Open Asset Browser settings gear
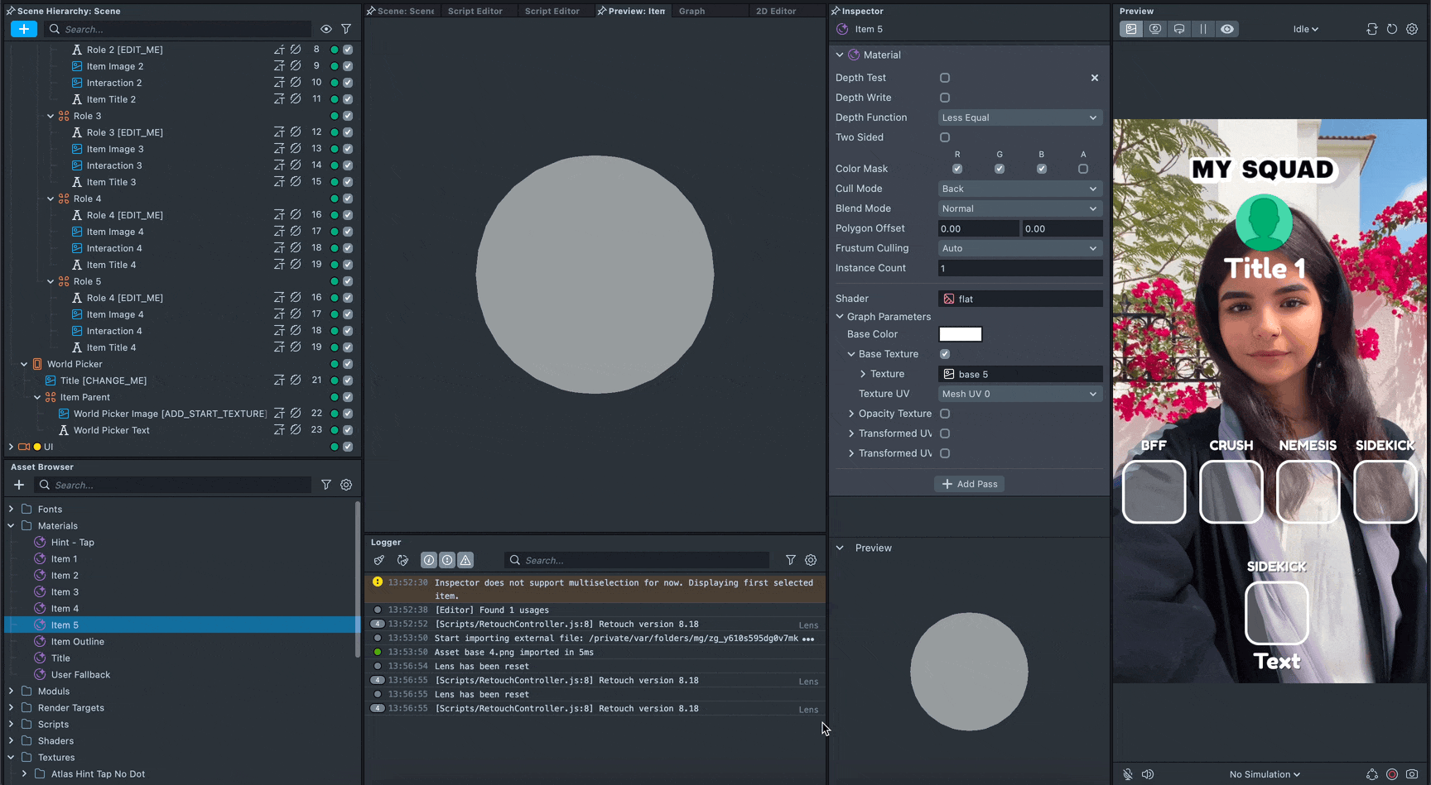Image resolution: width=1431 pixels, height=785 pixels. pyautogui.click(x=346, y=485)
